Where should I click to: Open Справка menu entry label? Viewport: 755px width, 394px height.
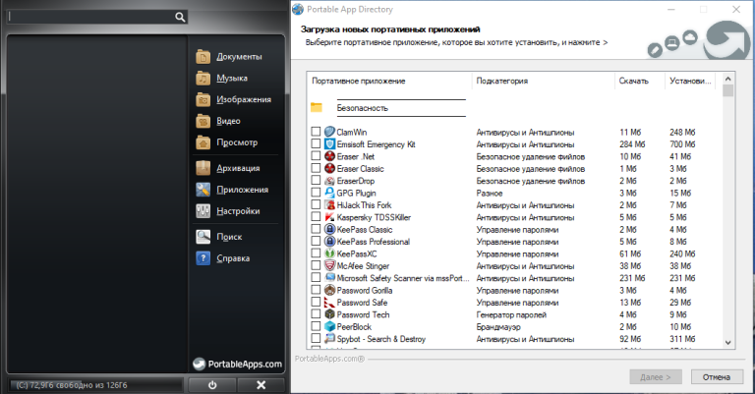(233, 258)
